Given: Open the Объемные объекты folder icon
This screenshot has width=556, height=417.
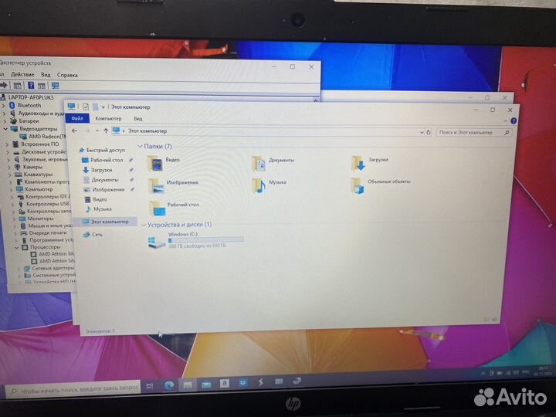Looking at the screenshot, I should (357, 186).
